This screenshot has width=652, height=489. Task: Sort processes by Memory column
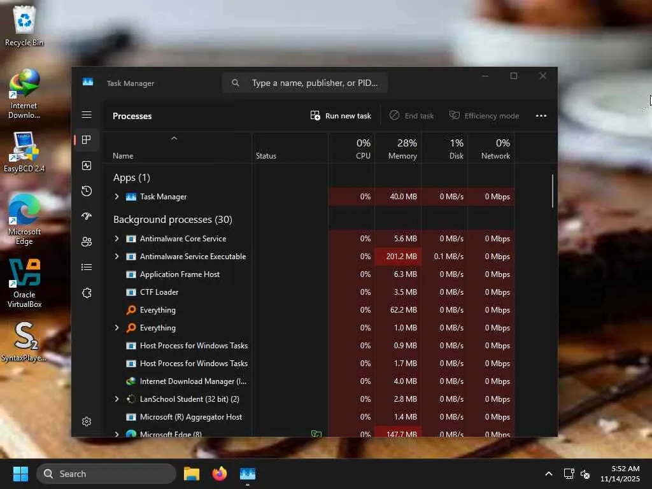pyautogui.click(x=398, y=149)
